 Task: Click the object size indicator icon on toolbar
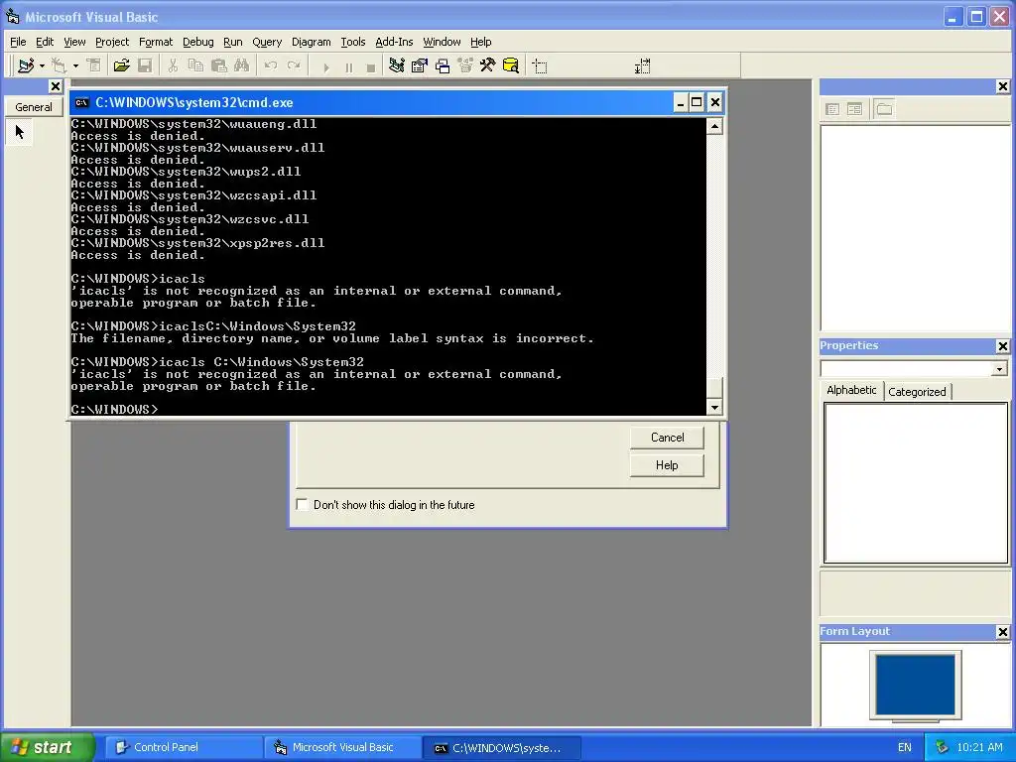pos(642,65)
